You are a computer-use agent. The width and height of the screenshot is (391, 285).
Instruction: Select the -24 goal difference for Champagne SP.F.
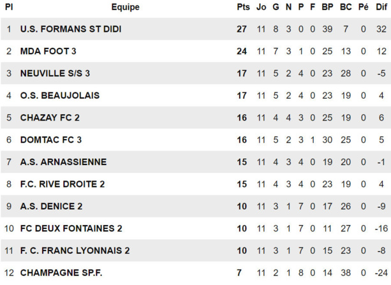381,272
